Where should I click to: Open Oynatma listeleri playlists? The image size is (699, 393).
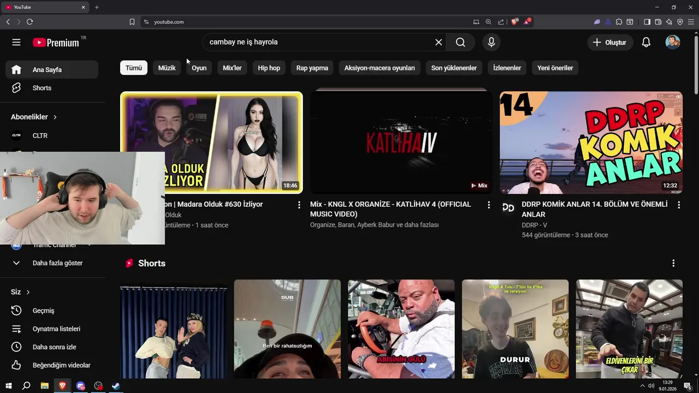[52, 329]
